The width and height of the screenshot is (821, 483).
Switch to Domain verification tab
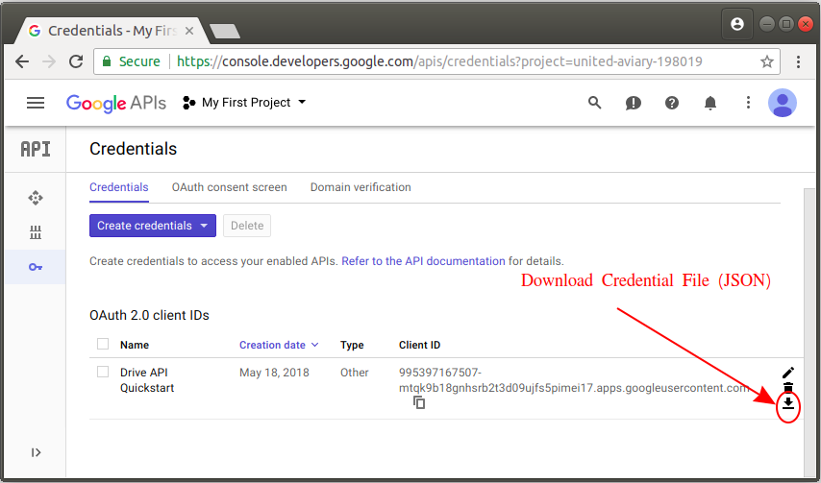pos(361,187)
